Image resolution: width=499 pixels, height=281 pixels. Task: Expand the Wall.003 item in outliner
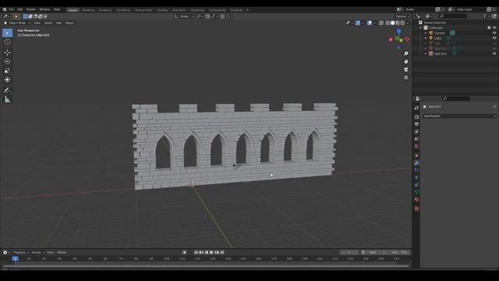[426, 54]
